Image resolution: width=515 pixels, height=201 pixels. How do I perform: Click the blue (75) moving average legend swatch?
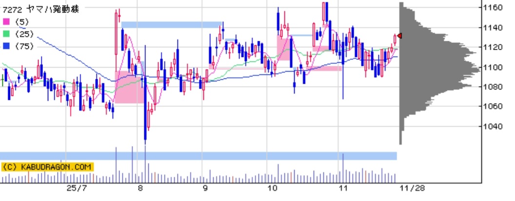(6, 46)
